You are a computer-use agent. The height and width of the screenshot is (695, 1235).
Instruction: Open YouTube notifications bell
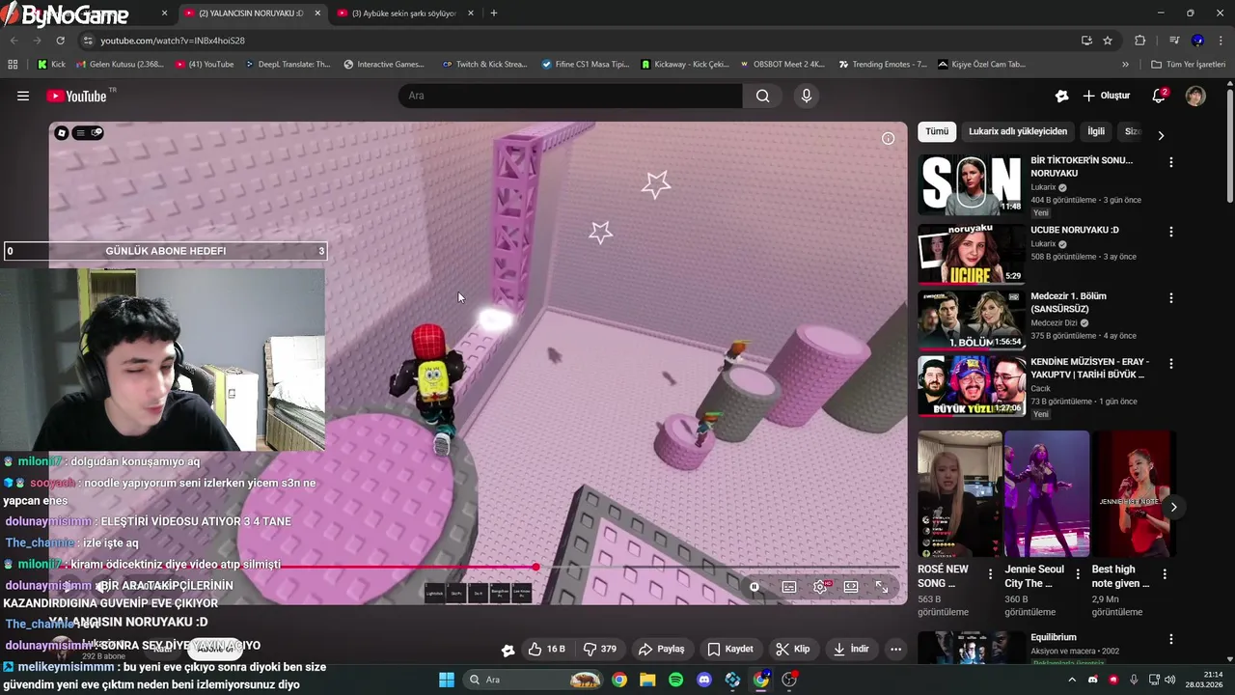point(1159,96)
